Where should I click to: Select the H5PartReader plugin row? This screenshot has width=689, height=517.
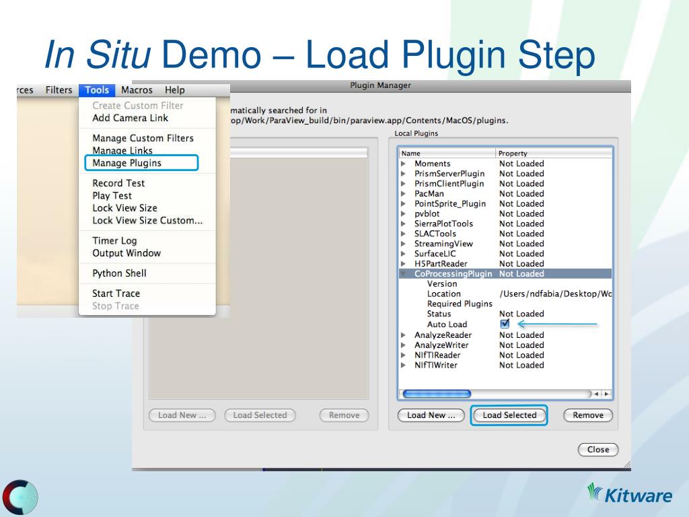coord(505,264)
